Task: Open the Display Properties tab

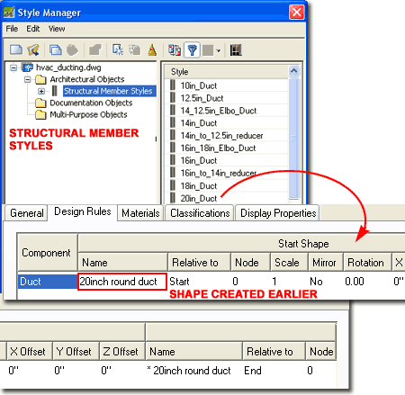Action: click(x=278, y=213)
